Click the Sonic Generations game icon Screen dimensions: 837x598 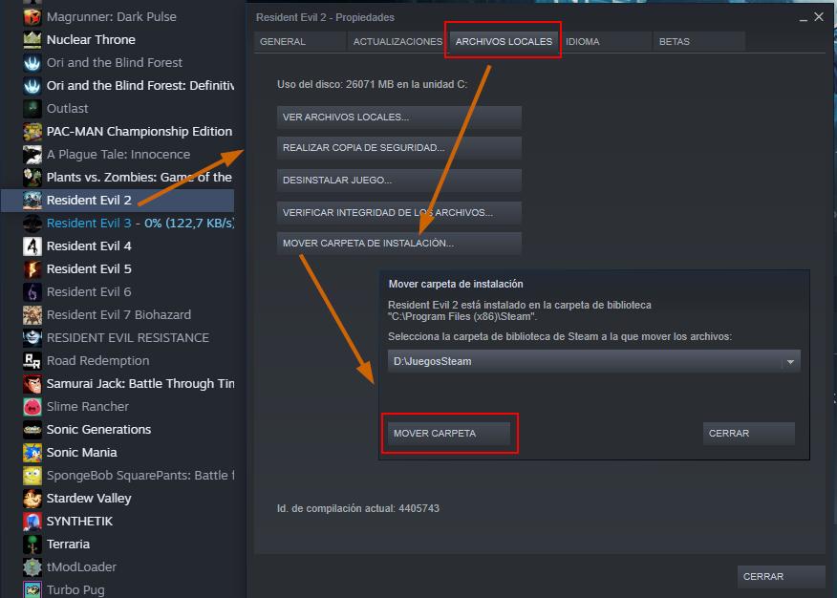tap(32, 430)
